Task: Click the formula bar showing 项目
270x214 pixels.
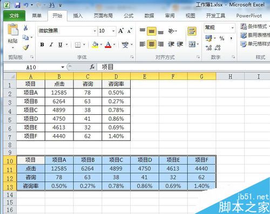Action: tap(183, 67)
